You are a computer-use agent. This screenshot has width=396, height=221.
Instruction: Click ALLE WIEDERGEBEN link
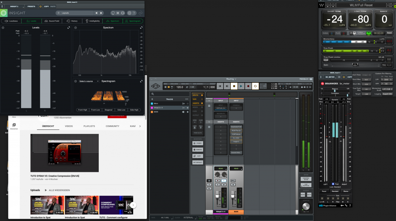(60, 190)
